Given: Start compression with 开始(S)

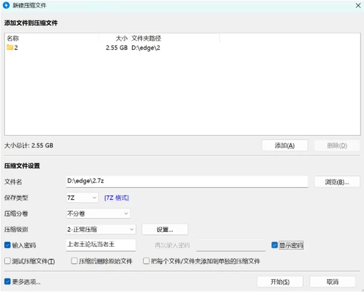Looking at the screenshot, I should click(280, 282).
